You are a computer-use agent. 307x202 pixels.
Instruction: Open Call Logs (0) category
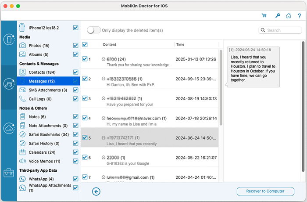pyautogui.click(x=40, y=99)
